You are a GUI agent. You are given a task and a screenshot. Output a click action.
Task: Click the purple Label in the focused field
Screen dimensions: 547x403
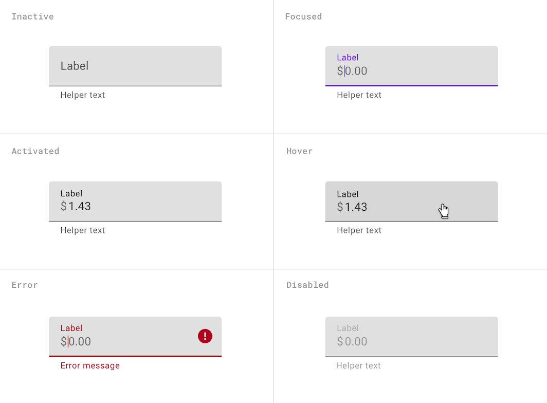(x=348, y=58)
